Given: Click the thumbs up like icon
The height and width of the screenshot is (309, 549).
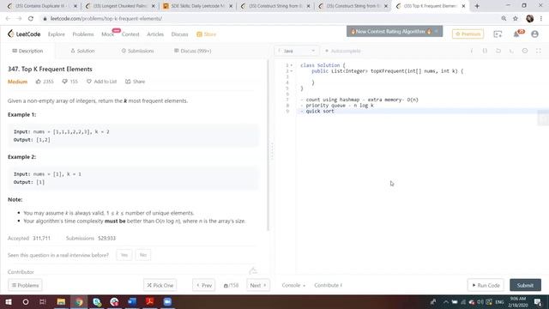Looking at the screenshot, I should pyautogui.click(x=38, y=82).
